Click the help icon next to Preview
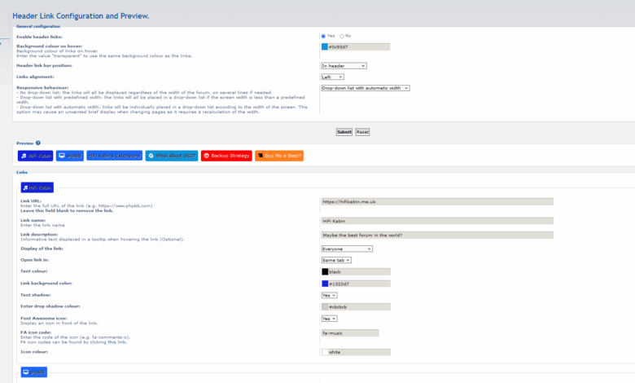Viewport: 635px width, 383px height. click(38, 143)
